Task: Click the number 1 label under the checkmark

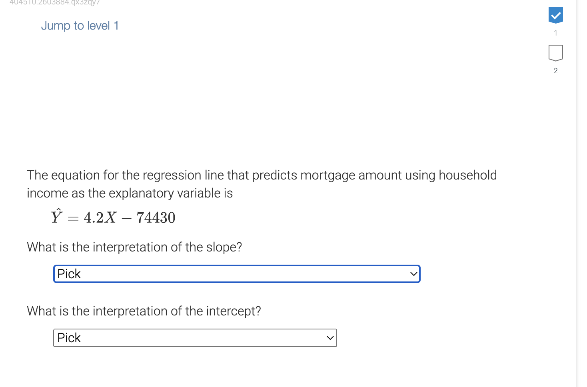Action: pos(555,33)
